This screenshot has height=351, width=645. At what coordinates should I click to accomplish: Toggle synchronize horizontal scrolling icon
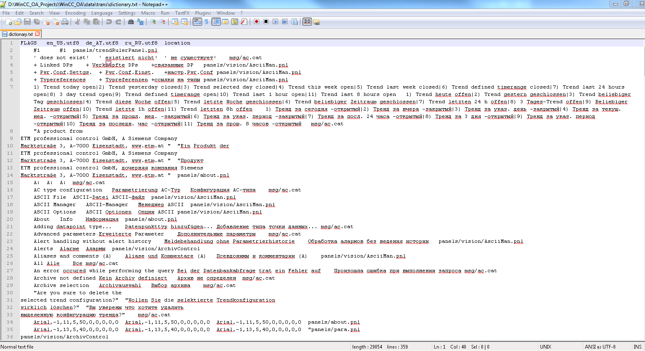point(184,22)
